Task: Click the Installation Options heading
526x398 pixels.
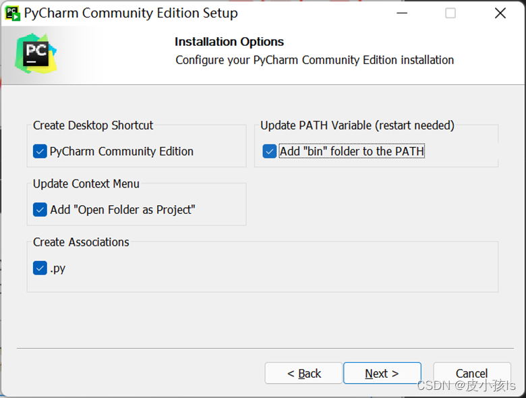Action: point(229,42)
